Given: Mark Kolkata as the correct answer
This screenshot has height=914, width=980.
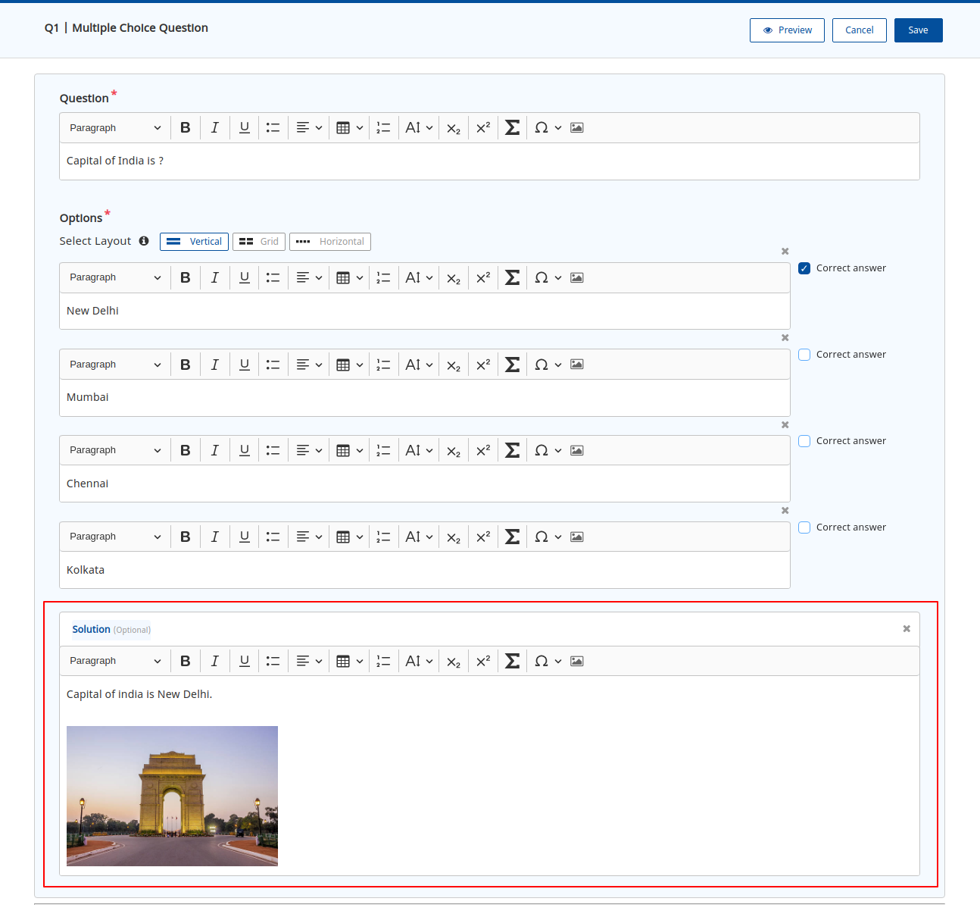Looking at the screenshot, I should (804, 527).
